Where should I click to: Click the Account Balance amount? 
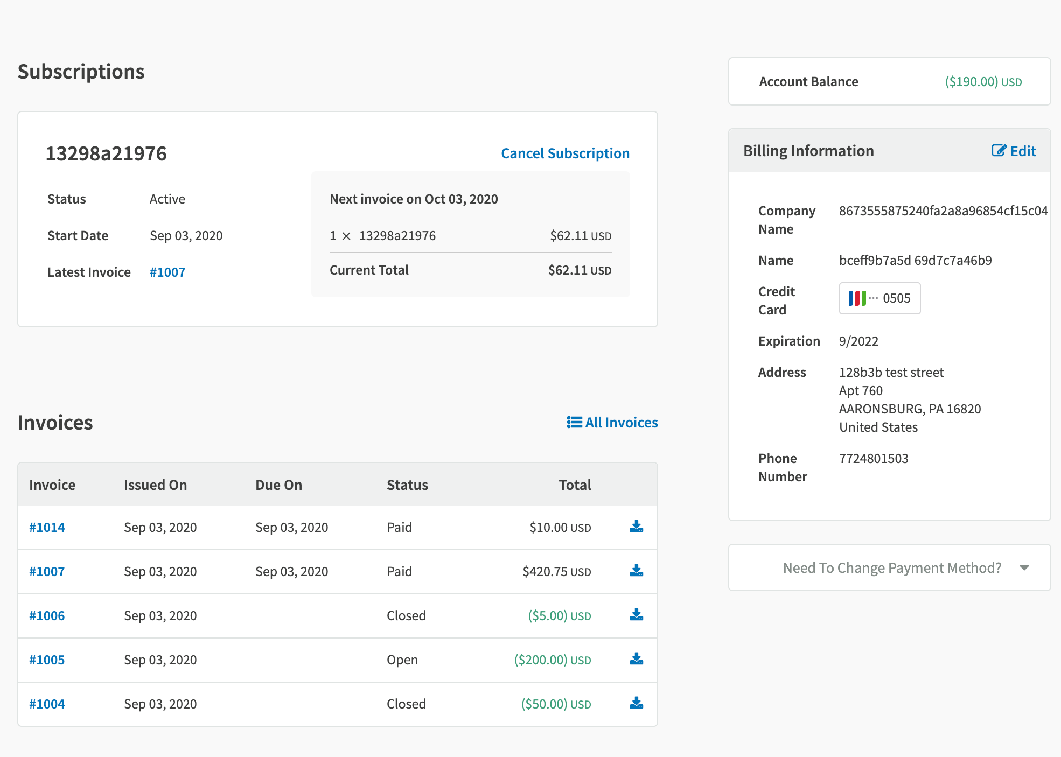pyautogui.click(x=983, y=82)
